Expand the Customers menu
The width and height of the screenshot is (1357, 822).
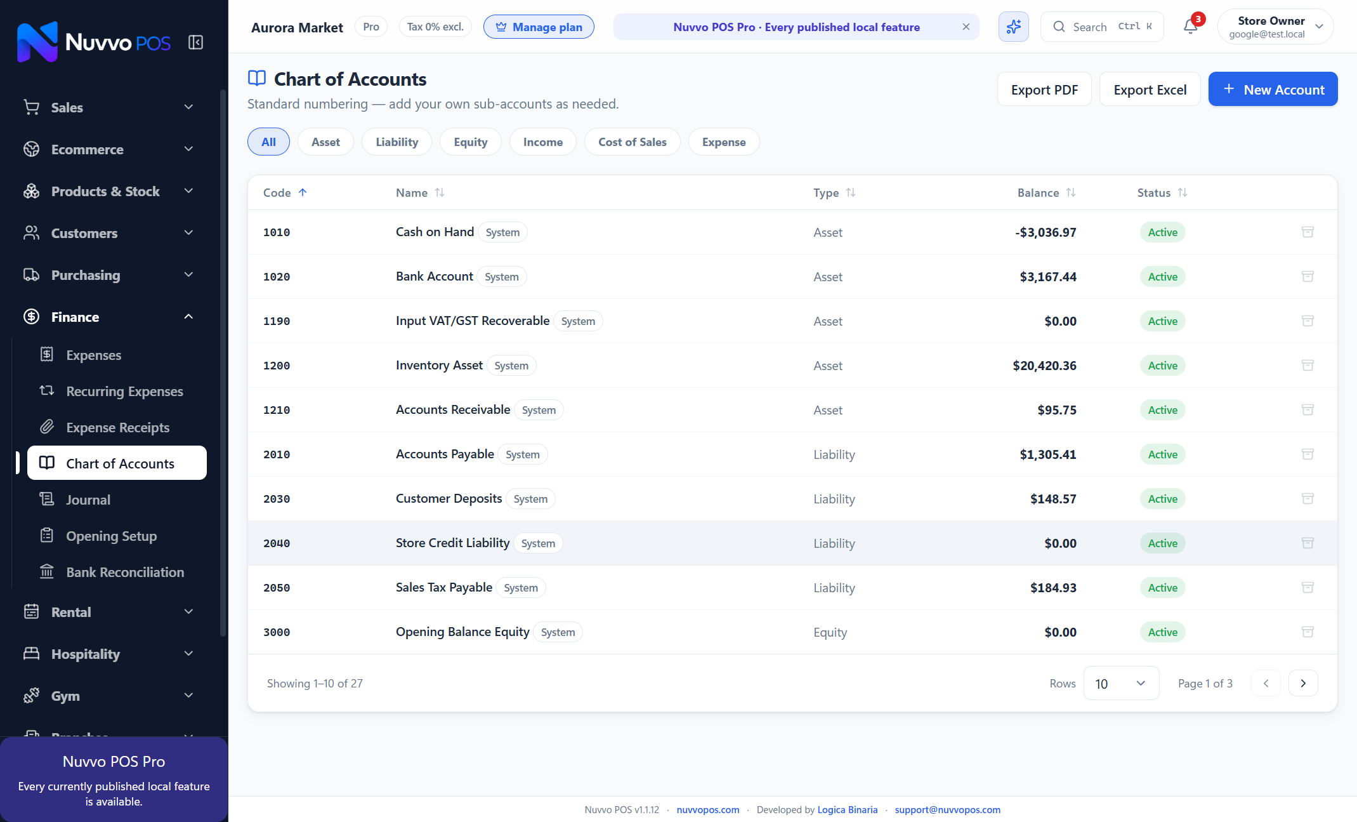pos(109,233)
